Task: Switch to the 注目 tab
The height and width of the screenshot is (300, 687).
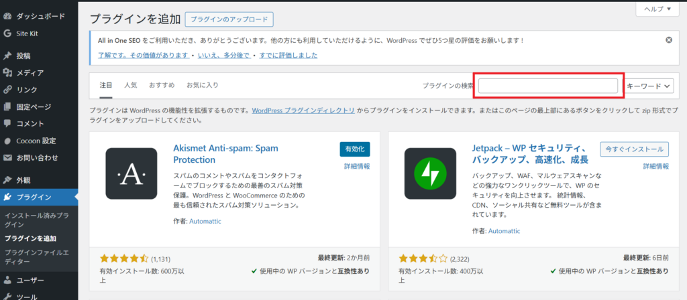Action: click(105, 85)
